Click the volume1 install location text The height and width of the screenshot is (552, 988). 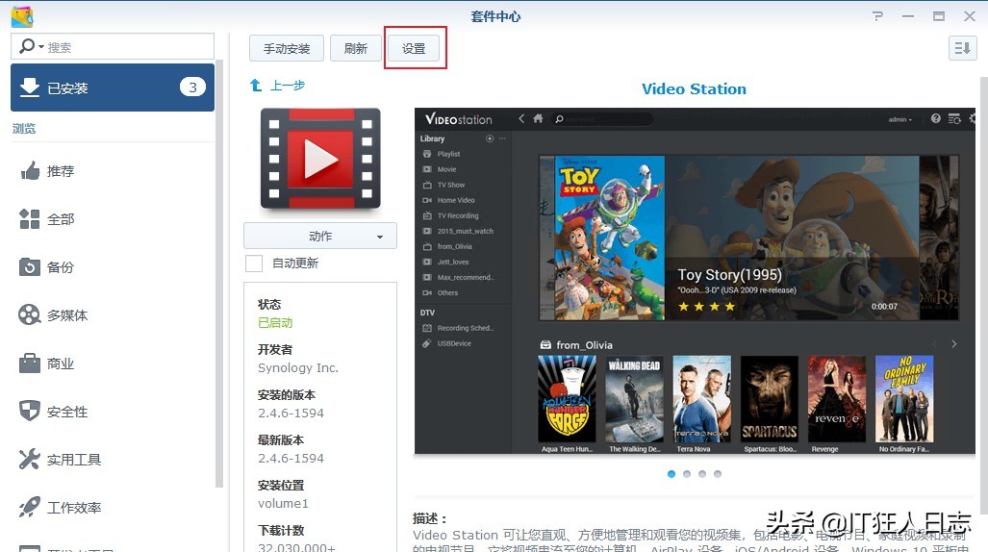pos(283,504)
